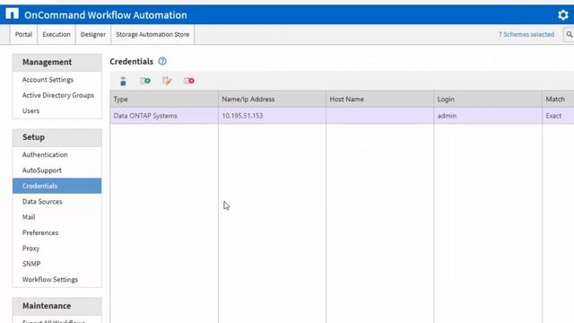
Task: Switch to the Portal tab
Action: point(24,34)
